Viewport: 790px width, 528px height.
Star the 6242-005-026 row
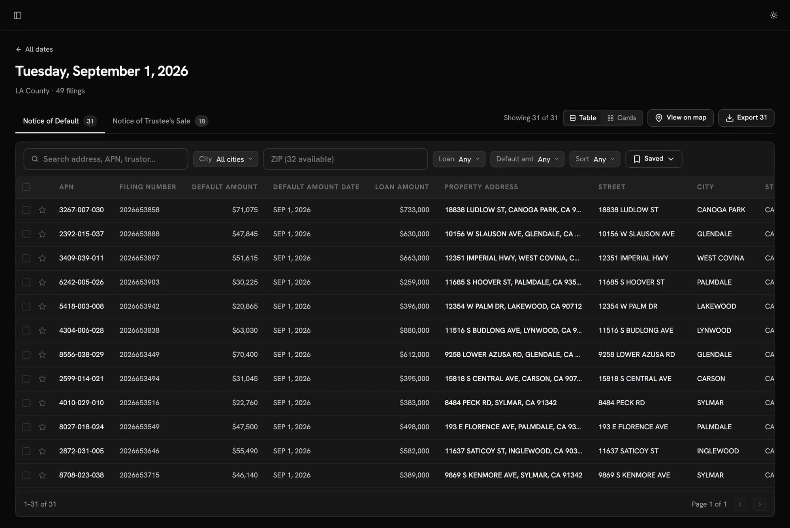pyautogui.click(x=42, y=282)
